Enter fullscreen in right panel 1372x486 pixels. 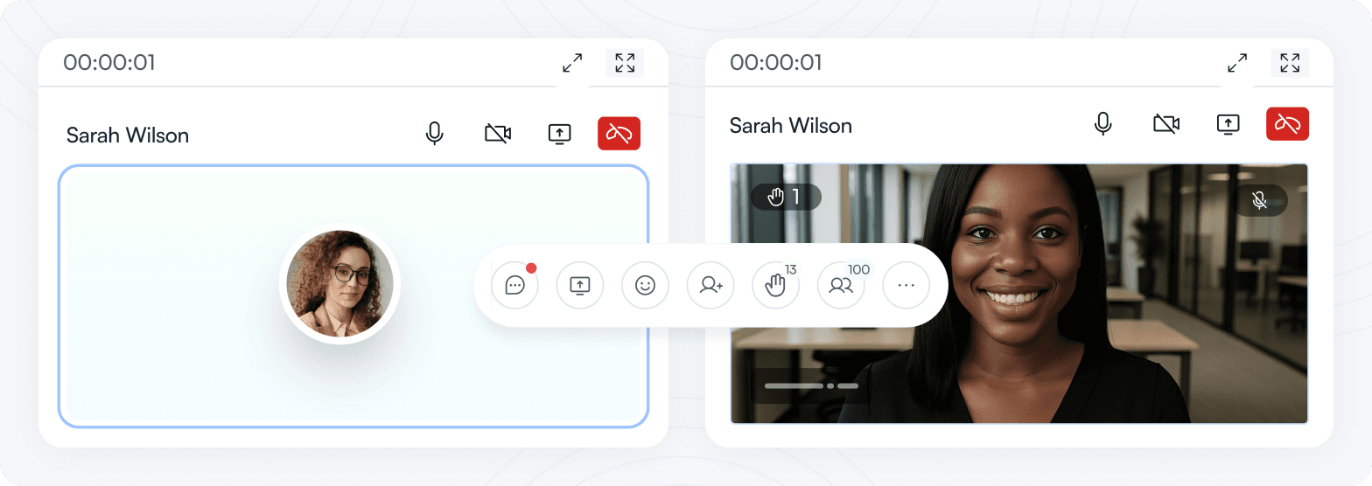tap(1290, 63)
